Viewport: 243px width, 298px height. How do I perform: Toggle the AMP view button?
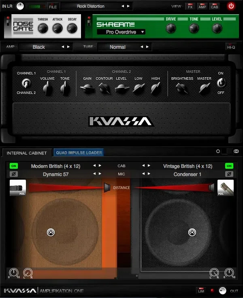pos(202,6)
